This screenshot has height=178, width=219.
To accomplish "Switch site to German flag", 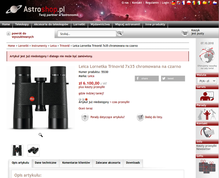I will pos(173,3).
